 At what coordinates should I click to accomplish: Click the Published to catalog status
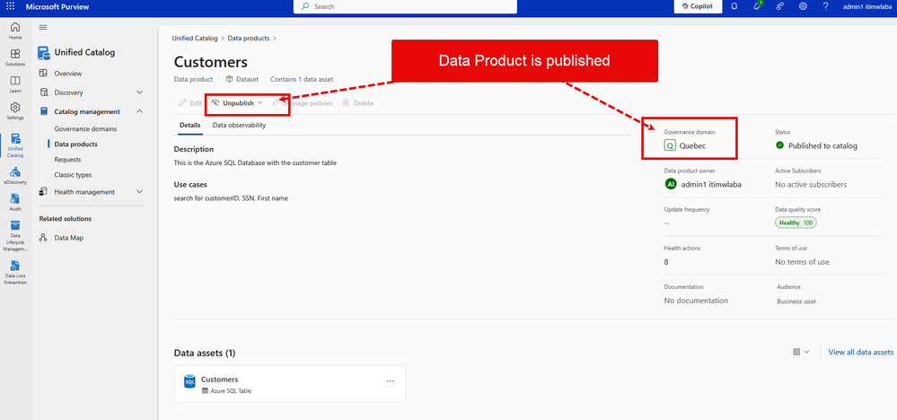coord(816,145)
